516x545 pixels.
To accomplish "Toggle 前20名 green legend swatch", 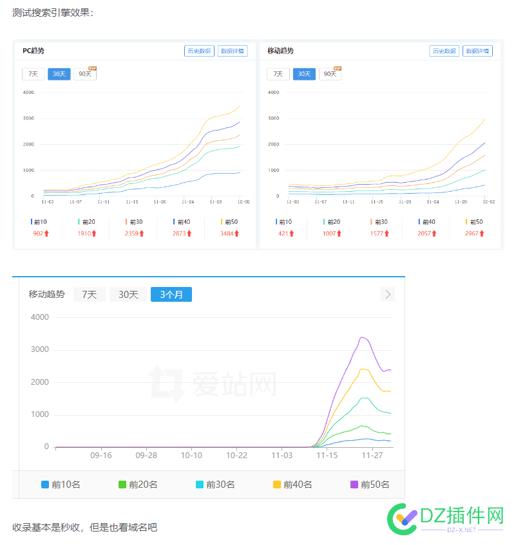I will (122, 485).
